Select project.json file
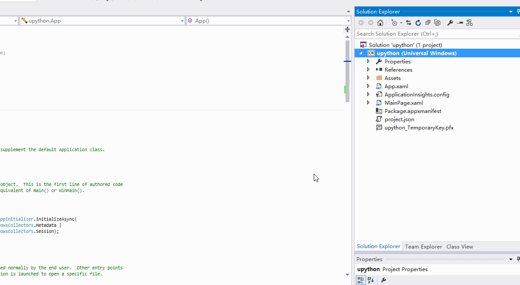The height and width of the screenshot is (285, 520). [399, 119]
